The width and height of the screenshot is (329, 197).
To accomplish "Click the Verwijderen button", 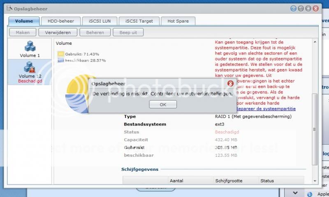I will tap(58, 32).
